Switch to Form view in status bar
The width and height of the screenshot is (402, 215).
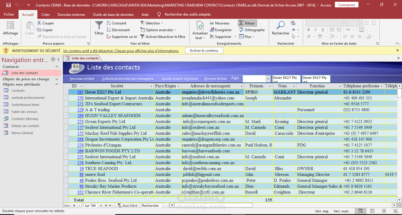(361, 211)
